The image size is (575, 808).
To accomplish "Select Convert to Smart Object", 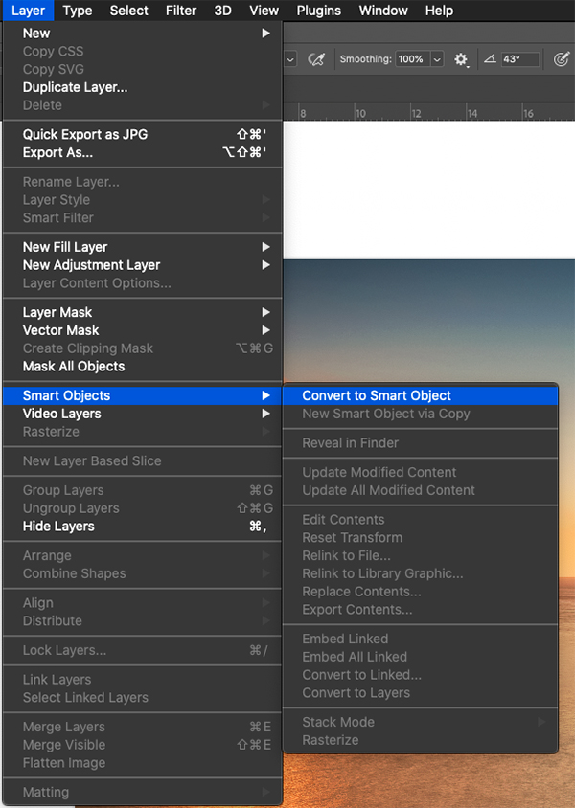I will click(x=380, y=395).
